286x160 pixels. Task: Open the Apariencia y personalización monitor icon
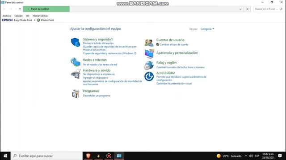[149, 54]
